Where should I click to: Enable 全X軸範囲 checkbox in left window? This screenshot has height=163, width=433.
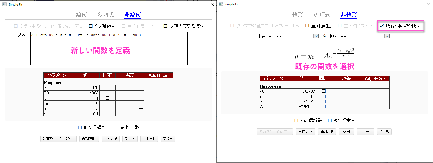tap(91, 26)
